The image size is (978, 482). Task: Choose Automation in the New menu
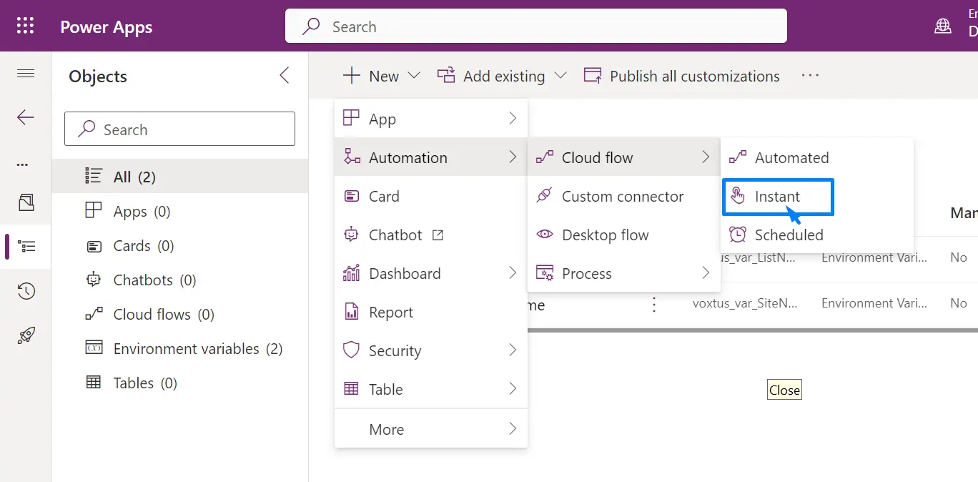(x=431, y=157)
